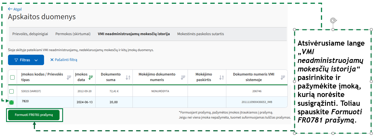Open Mokestinės paskolos sutartis tab

point(200,34)
